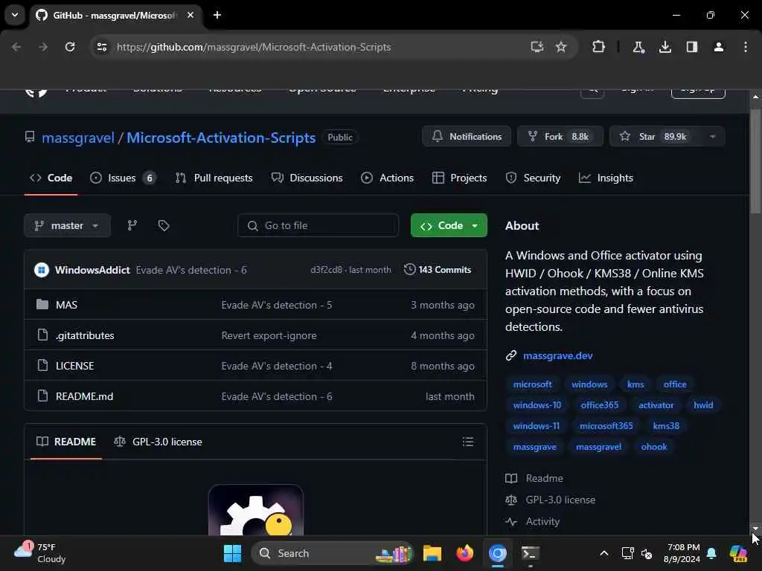This screenshot has width=762, height=571.
Task: Open the Pull requests tab
Action: pos(214,178)
